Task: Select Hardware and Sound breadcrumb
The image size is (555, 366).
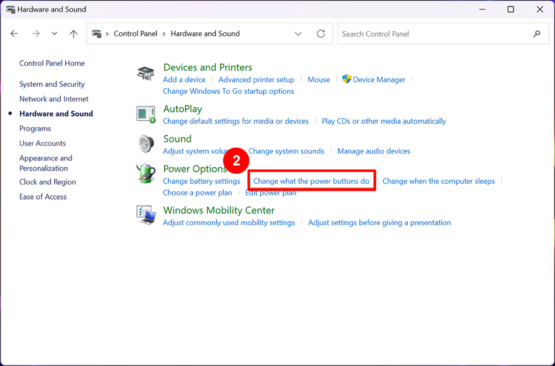Action: tap(205, 33)
